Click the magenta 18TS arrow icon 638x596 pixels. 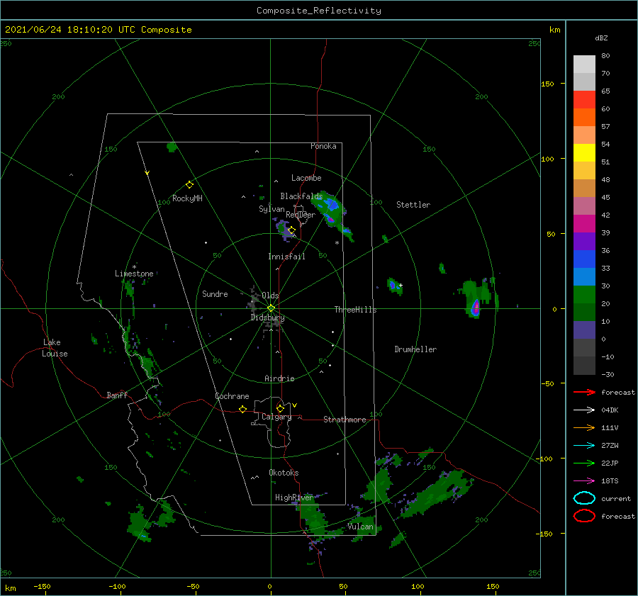[x=584, y=481]
